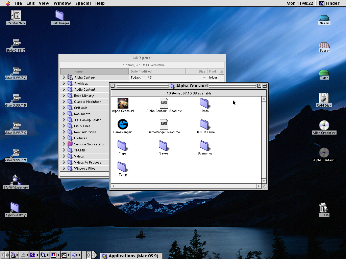Screen dimensions: 346x259
Task: Open the Apple menu
Action: (x=7, y=3)
